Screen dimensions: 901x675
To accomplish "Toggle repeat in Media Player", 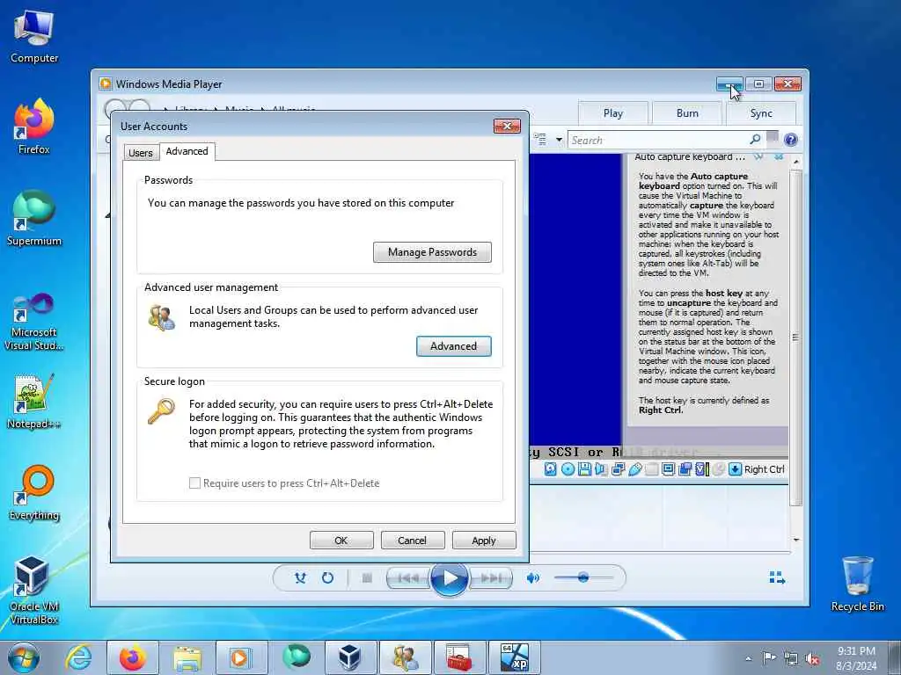I will point(327,578).
